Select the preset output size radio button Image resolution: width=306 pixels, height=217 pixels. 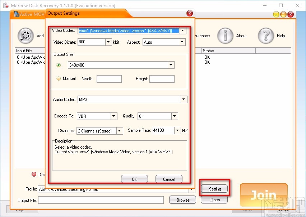click(x=59, y=65)
